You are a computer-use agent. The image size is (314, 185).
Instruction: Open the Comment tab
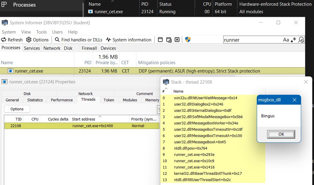145,94
